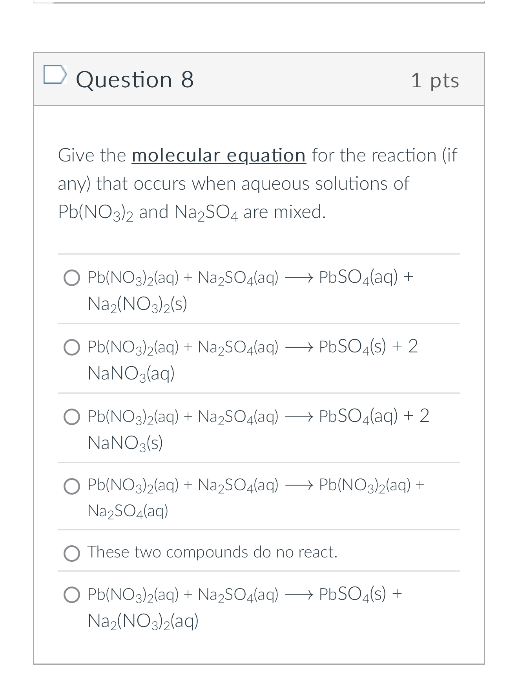Viewport: 518px width, 693px height.
Task: Click the Na2(NO3)2(aq) answer text
Action: [x=143, y=621]
